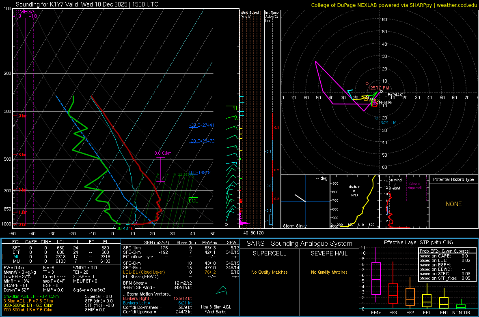Click the green wind barb in kinematics panel
The height and width of the screenshot is (317, 479).
[x=222, y=290]
